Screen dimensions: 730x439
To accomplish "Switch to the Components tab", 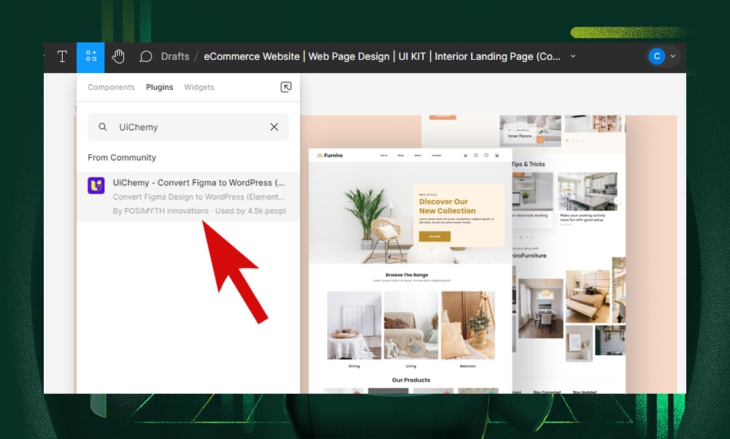I will coord(111,87).
